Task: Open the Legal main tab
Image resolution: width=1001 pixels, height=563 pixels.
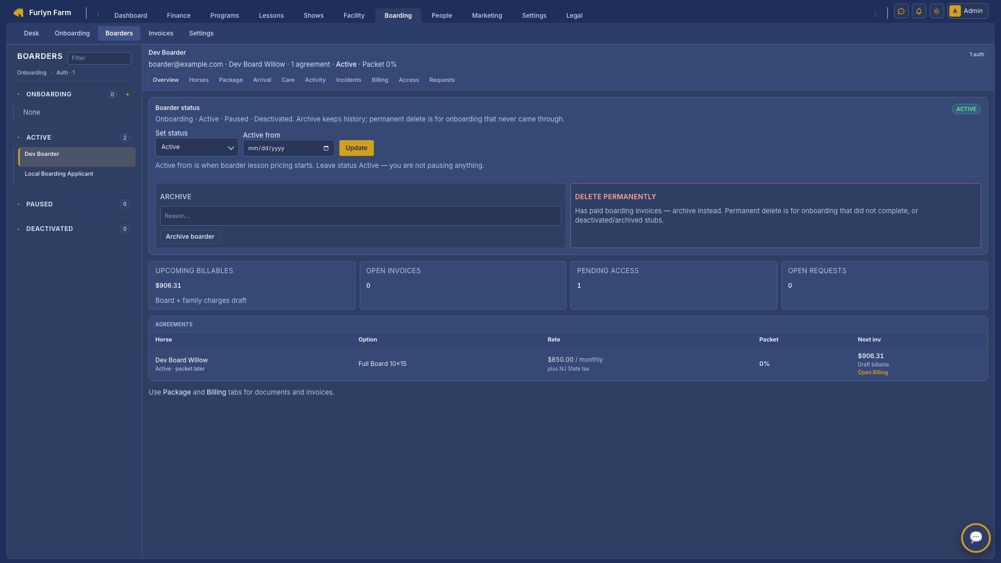Action: 574,15
